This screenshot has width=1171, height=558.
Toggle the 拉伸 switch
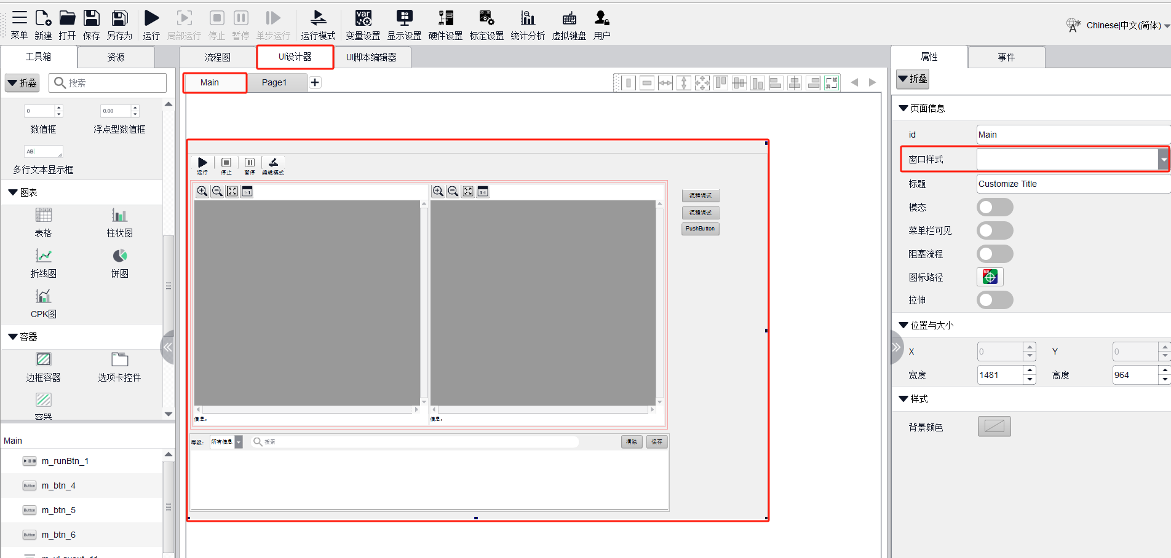(994, 300)
